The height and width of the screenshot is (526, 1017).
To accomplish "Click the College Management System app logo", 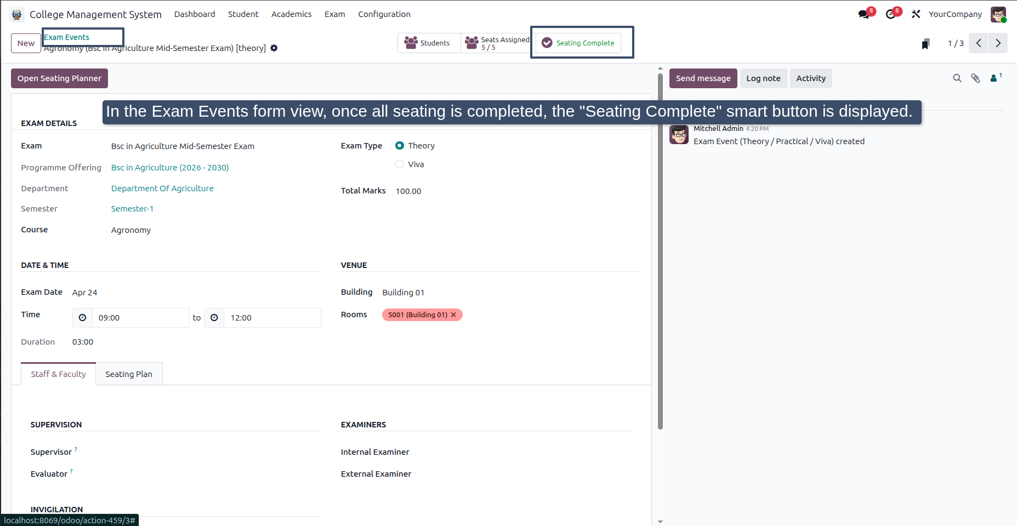I will pyautogui.click(x=17, y=14).
